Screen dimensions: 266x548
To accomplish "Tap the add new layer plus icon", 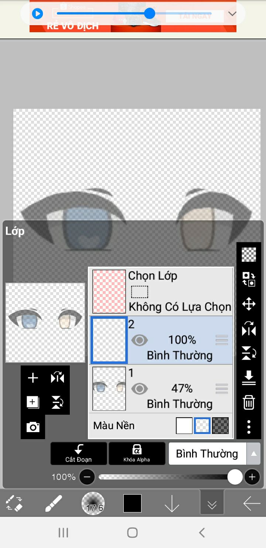I will [33, 378].
